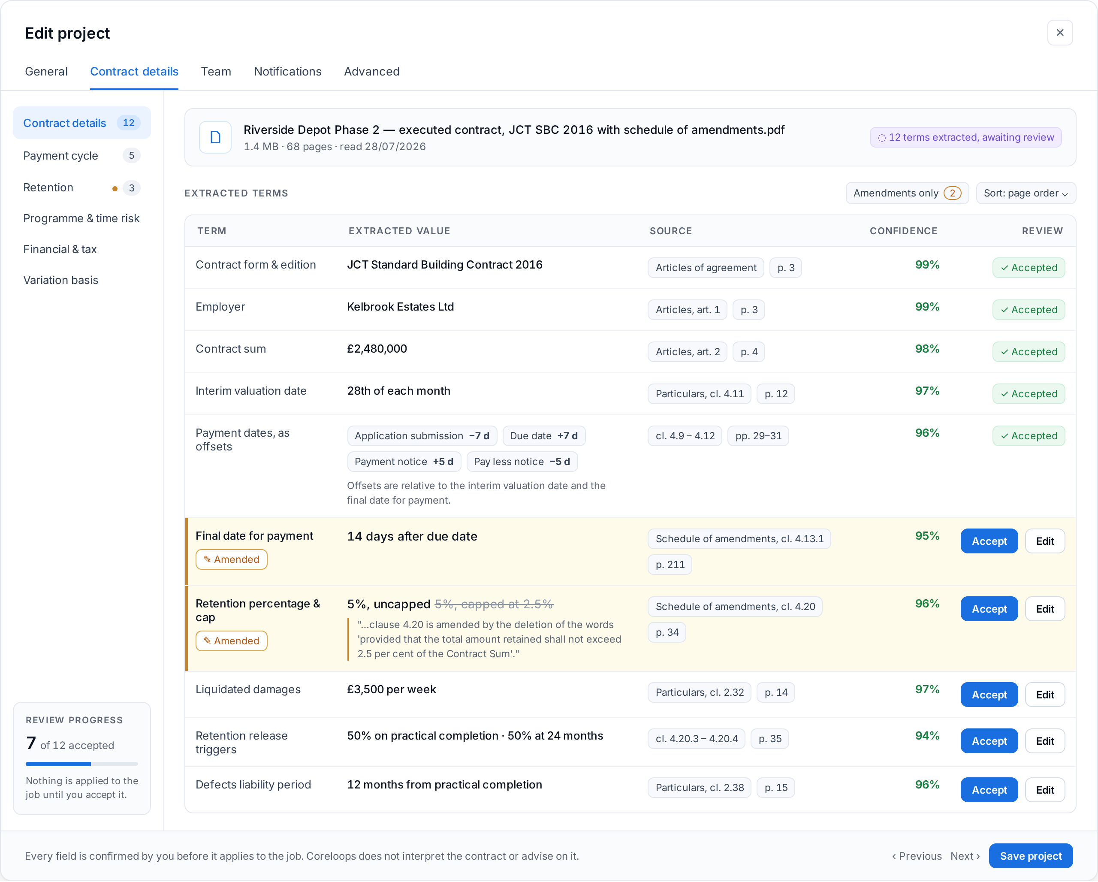Open source chip Articles, art. 2
Viewport: 1098px width, 882px height.
tap(687, 352)
